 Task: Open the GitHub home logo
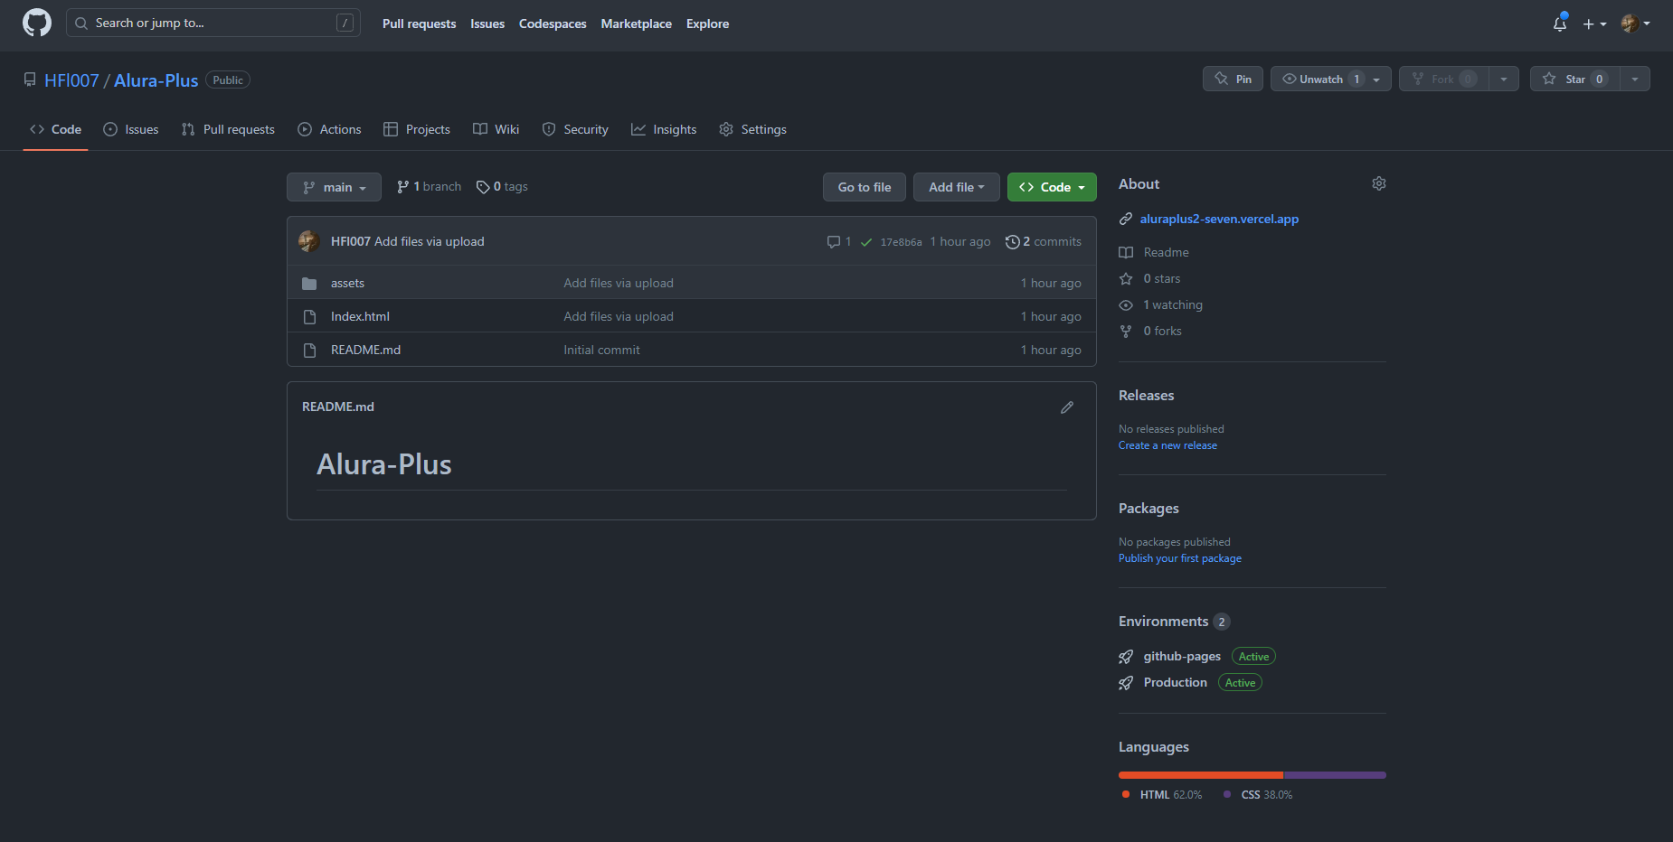point(37,23)
